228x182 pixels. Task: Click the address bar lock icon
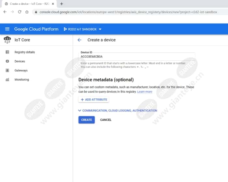36,12
